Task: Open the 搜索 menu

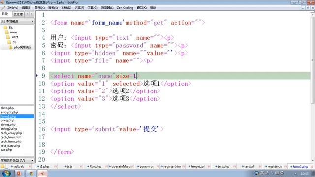Action: click(53, 8)
